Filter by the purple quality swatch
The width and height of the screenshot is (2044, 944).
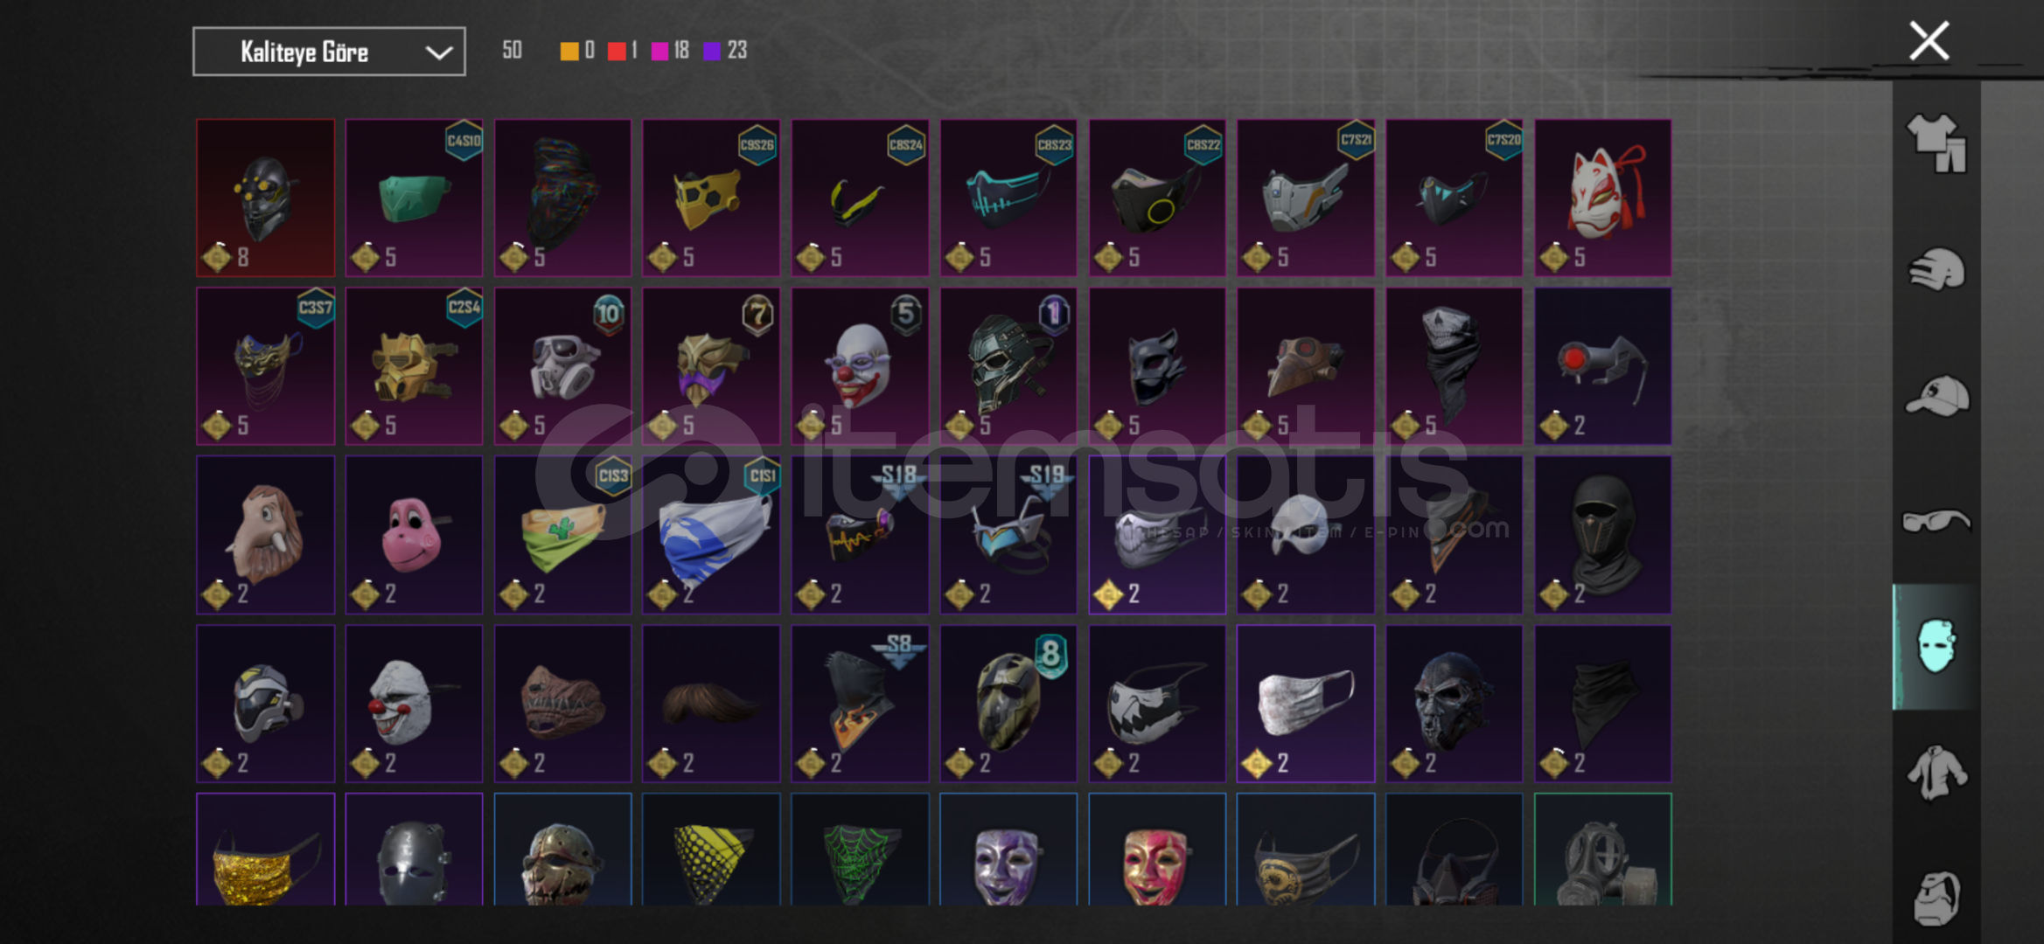coord(712,51)
